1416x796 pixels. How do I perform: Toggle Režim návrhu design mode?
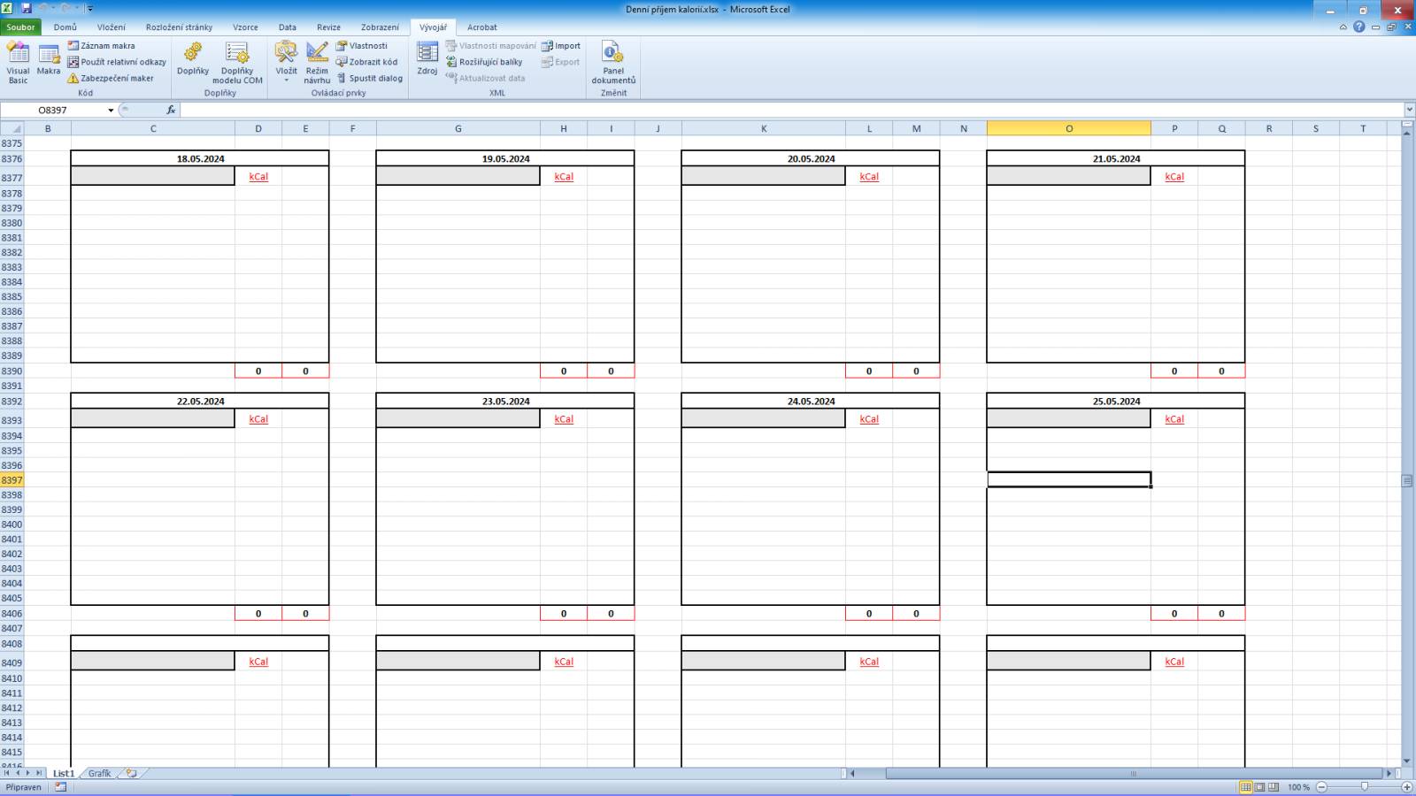click(317, 62)
